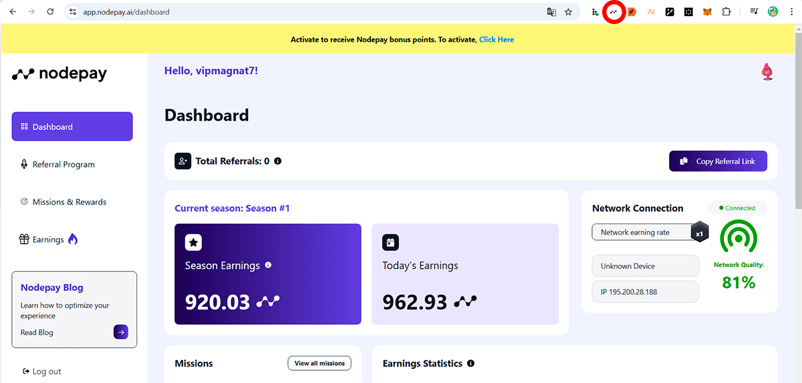Copy Referral Link button
The image size is (802, 383).
coord(718,161)
